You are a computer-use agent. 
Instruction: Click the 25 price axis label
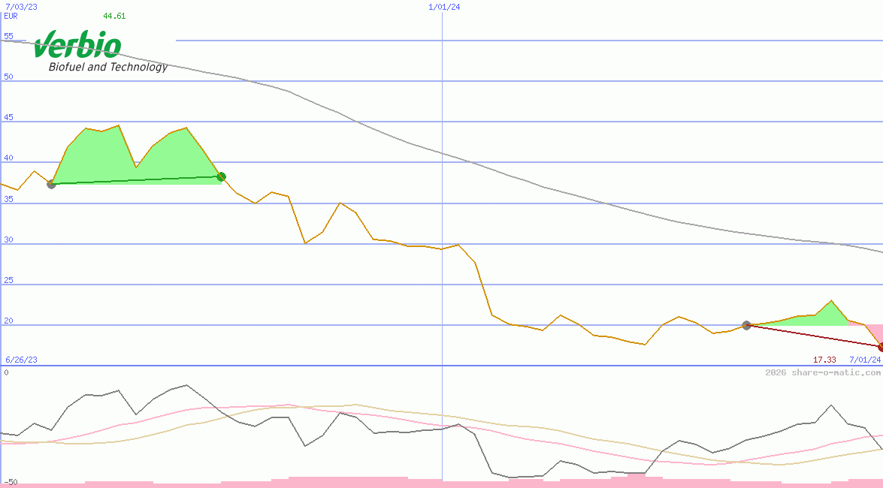(8, 280)
